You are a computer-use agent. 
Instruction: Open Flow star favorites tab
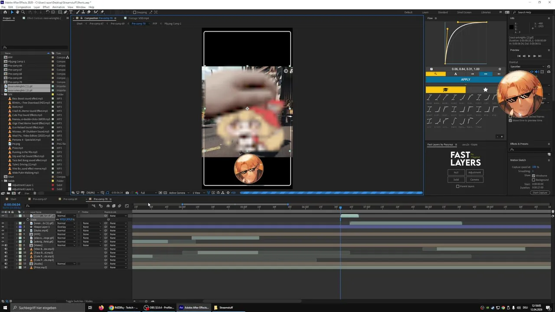click(x=486, y=90)
